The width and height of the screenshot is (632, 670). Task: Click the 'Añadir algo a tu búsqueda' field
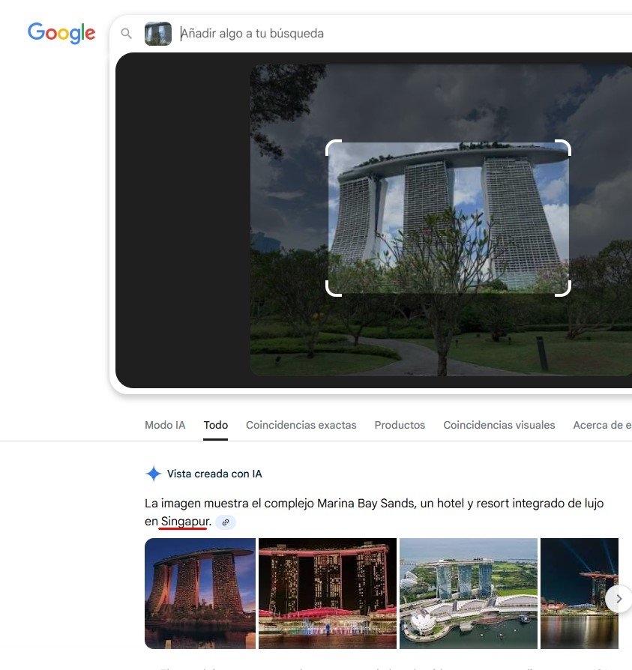pos(253,33)
